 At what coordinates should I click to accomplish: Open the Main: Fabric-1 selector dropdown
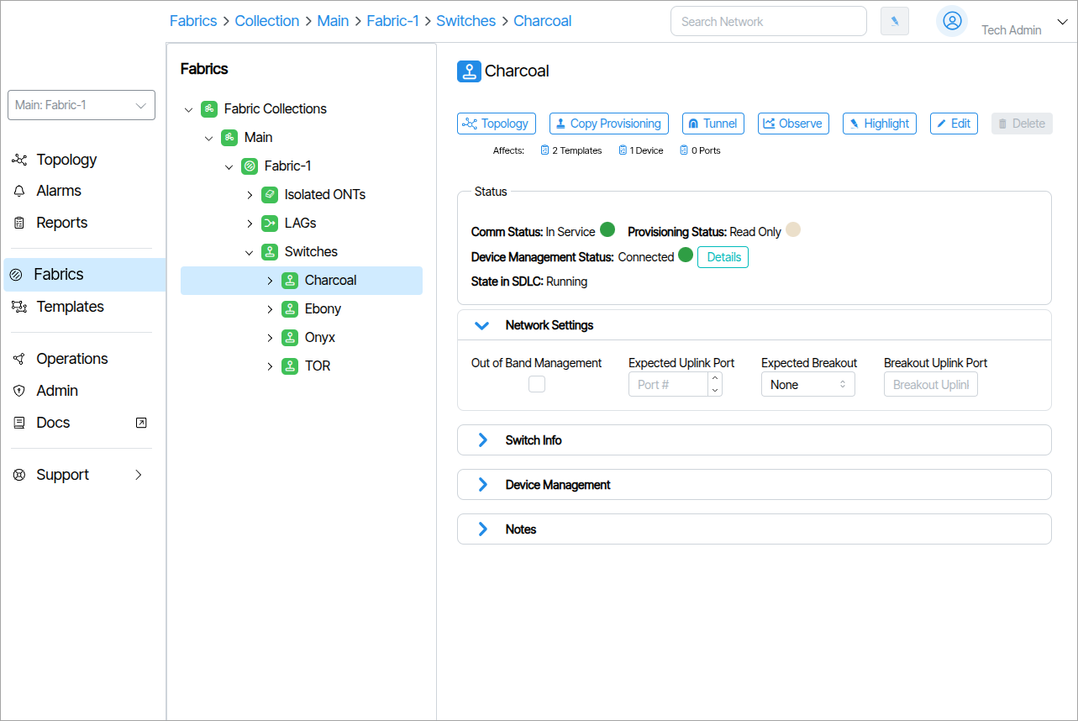82,105
